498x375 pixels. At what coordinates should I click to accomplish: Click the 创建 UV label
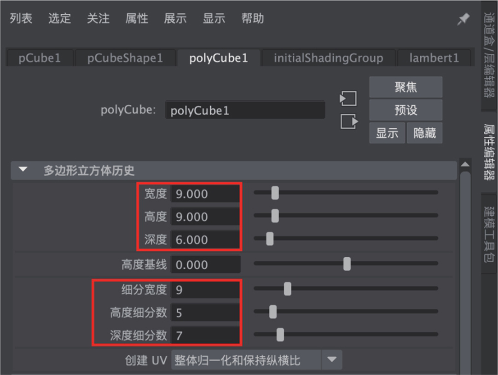pyautogui.click(x=146, y=360)
